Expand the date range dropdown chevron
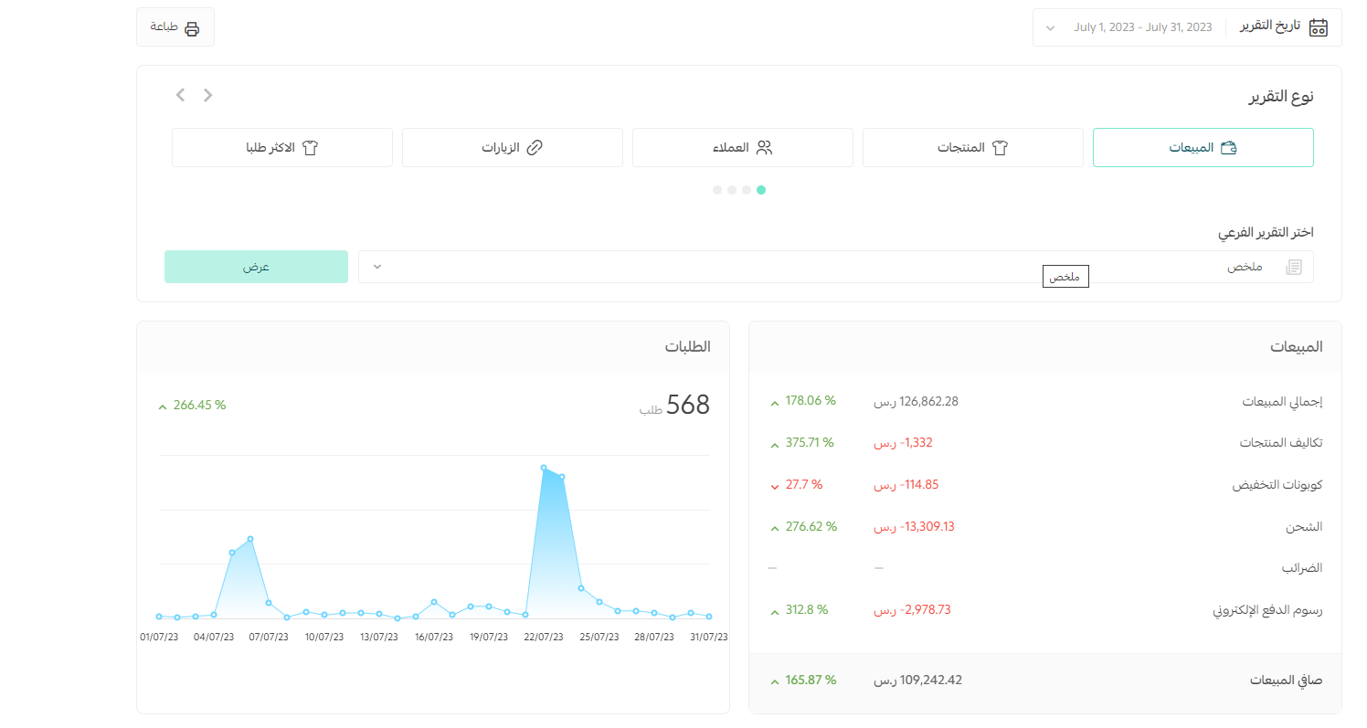Screen dimensions: 1367x728 pos(1051,27)
